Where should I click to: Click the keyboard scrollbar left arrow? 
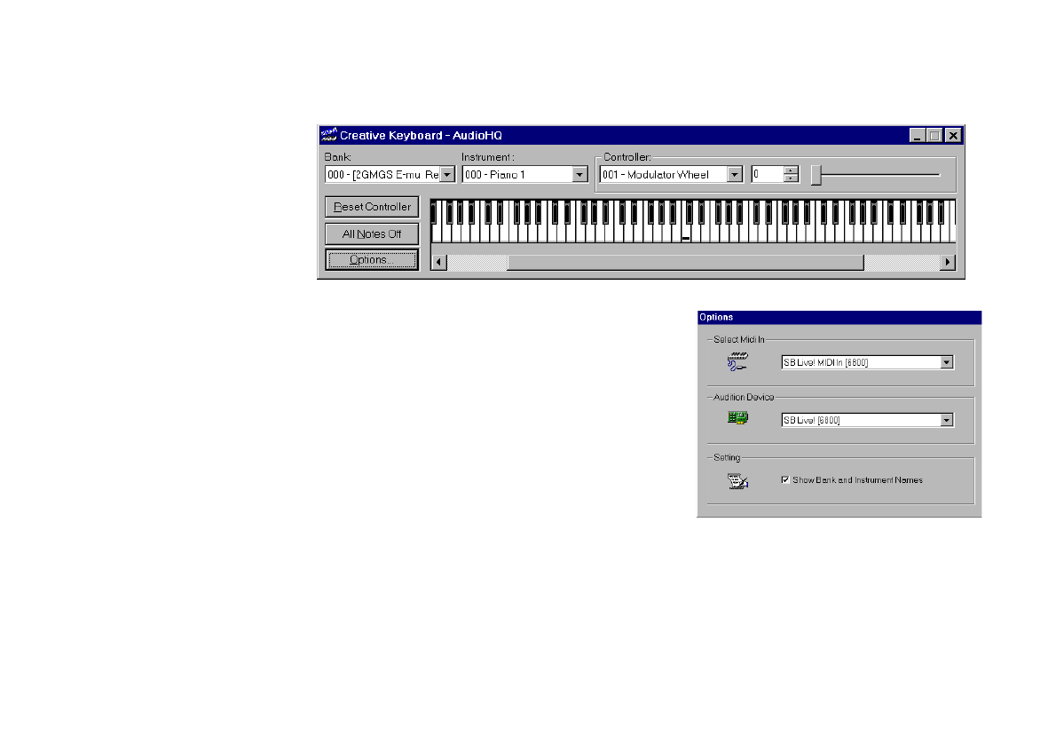(439, 262)
